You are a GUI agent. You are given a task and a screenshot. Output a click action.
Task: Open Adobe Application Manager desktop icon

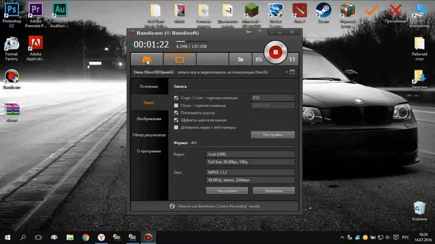35,49
